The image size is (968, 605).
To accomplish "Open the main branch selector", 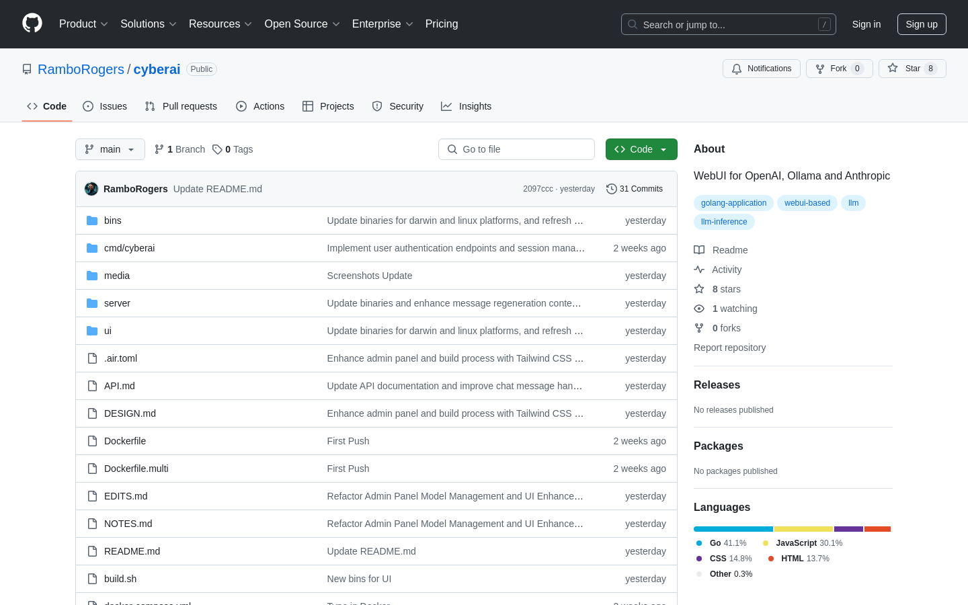I will pos(110,149).
